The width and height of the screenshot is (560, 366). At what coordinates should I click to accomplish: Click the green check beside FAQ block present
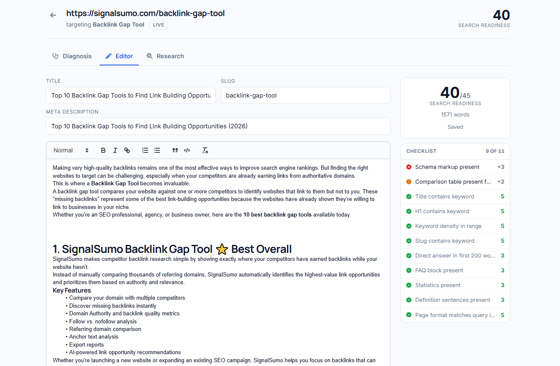pos(409,271)
